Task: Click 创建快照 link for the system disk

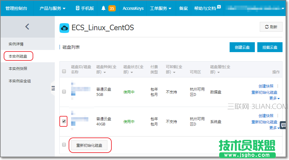Action: pyautogui.click(x=266, y=116)
